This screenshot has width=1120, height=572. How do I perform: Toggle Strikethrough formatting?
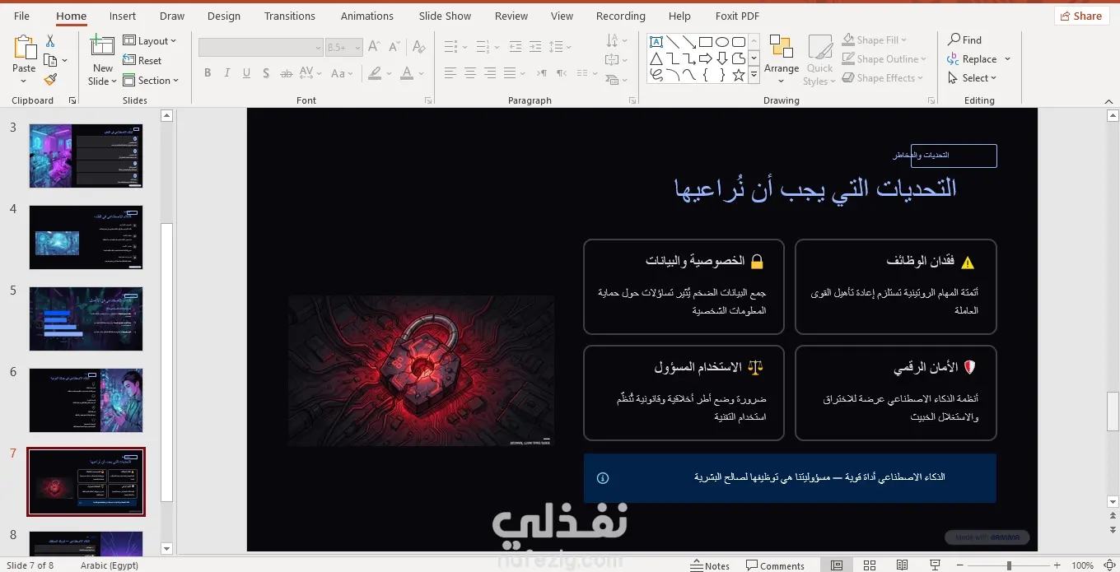pos(287,73)
